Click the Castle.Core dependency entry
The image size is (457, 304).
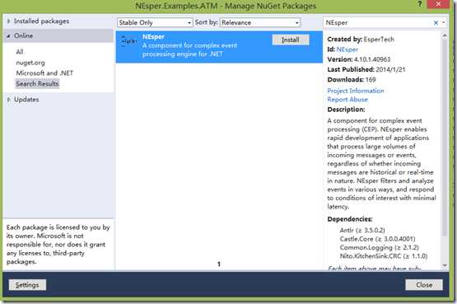pyautogui.click(x=377, y=239)
